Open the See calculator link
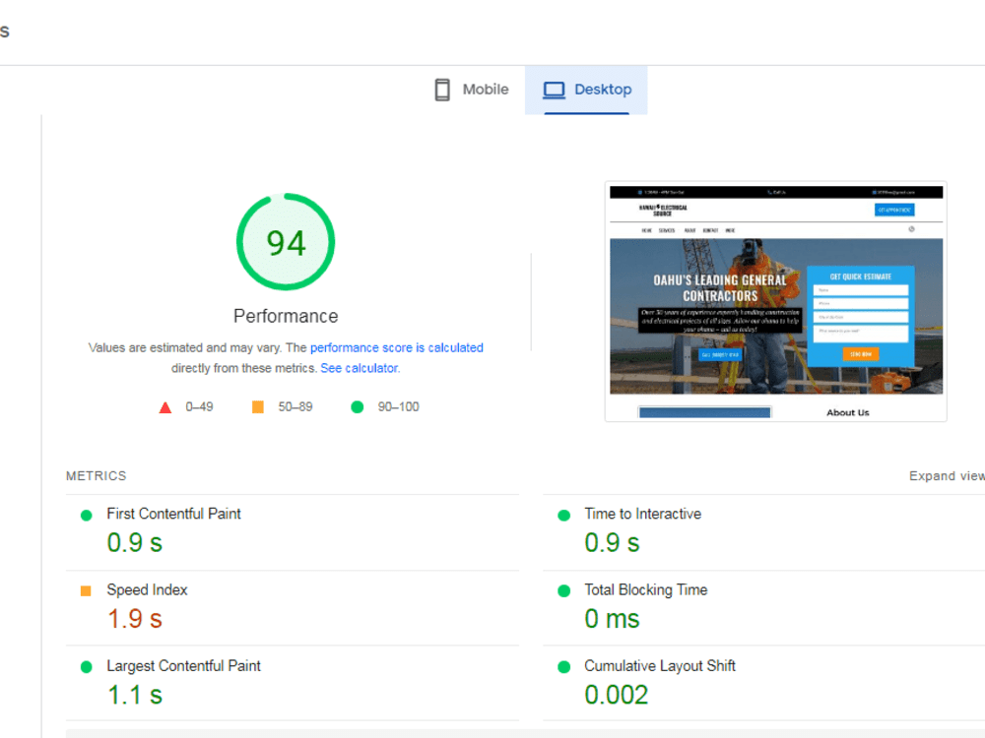 click(360, 368)
